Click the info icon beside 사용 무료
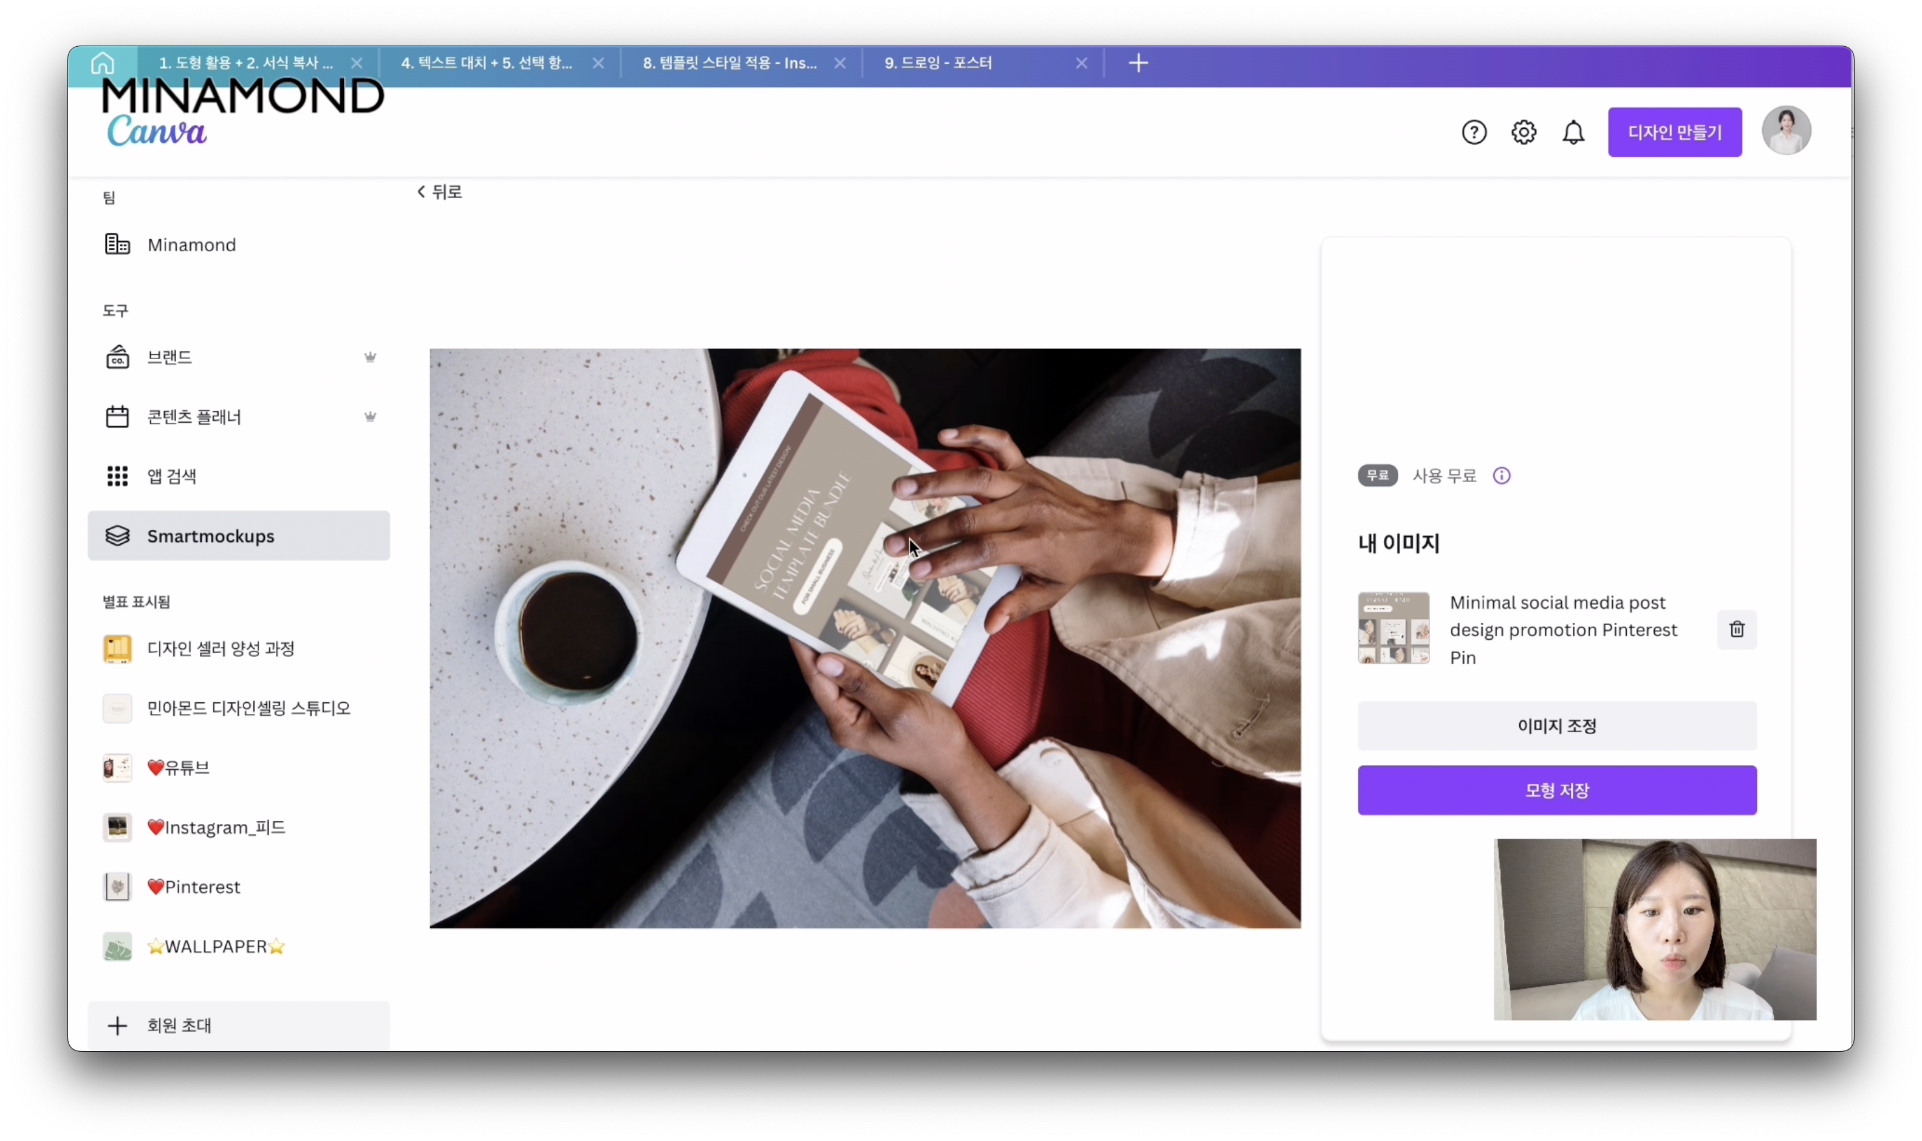This screenshot has width=1922, height=1141. coord(1501,476)
